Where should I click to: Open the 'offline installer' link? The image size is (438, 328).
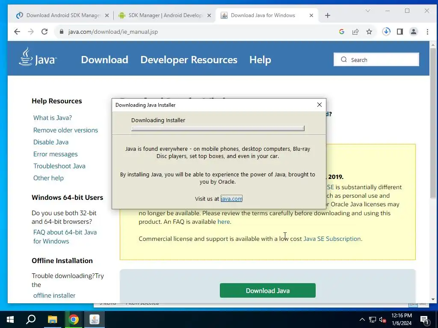54,296
